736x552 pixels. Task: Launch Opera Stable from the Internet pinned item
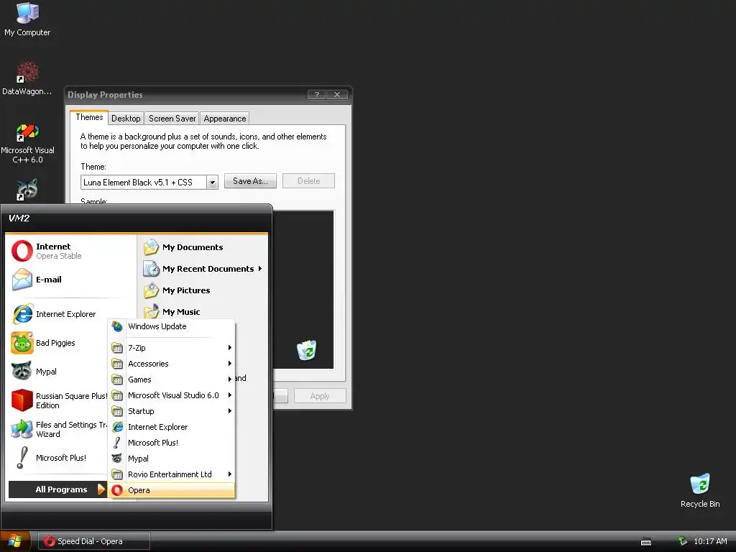coord(70,251)
